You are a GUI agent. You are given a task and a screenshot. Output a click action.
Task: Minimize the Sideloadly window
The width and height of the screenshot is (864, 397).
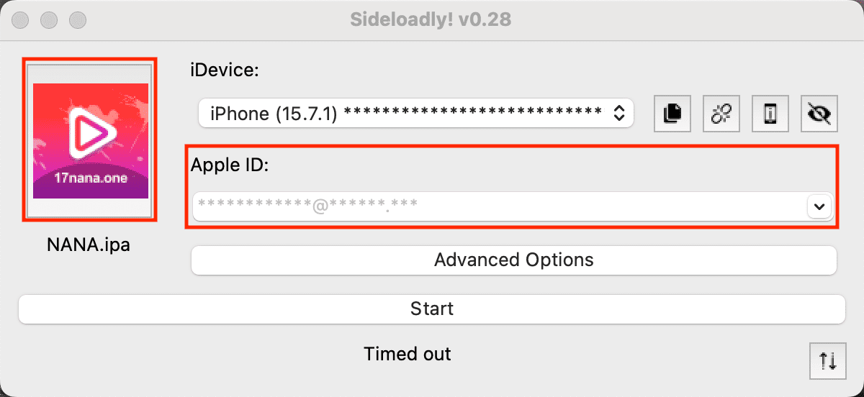click(x=49, y=20)
